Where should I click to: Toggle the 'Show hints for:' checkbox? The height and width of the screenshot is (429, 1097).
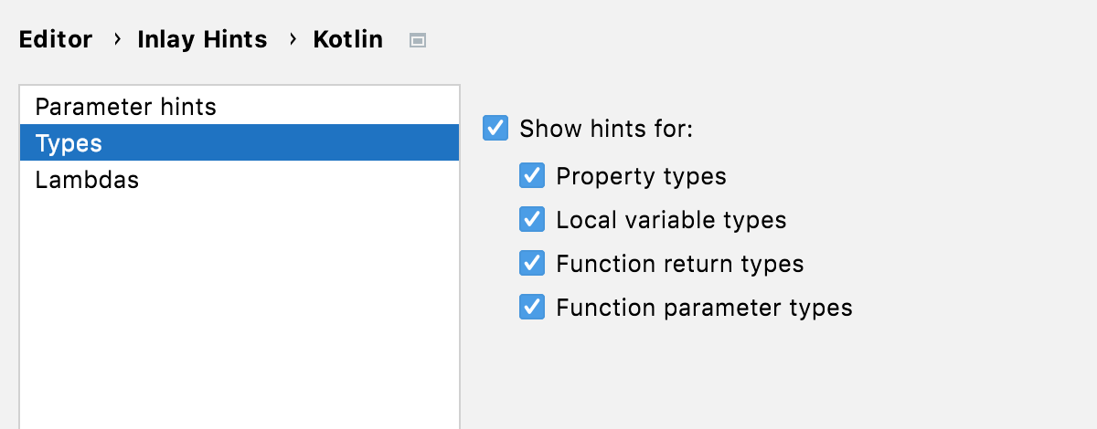click(495, 129)
